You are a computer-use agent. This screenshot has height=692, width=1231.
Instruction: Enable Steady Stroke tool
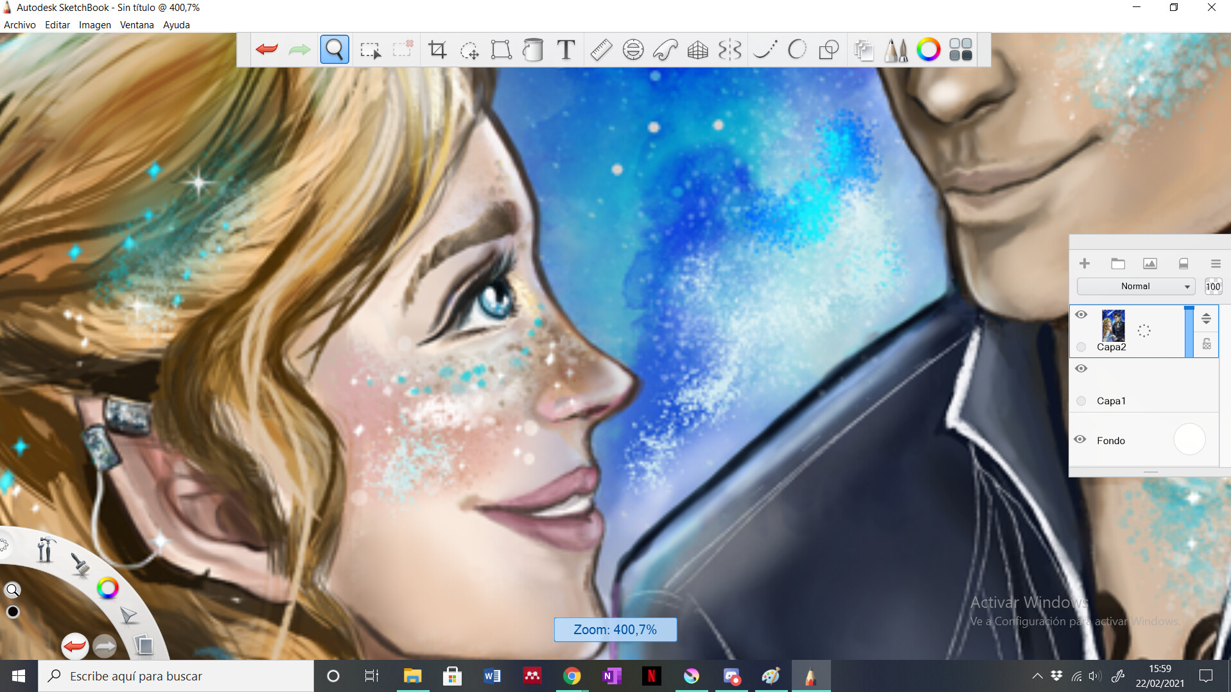click(x=765, y=49)
